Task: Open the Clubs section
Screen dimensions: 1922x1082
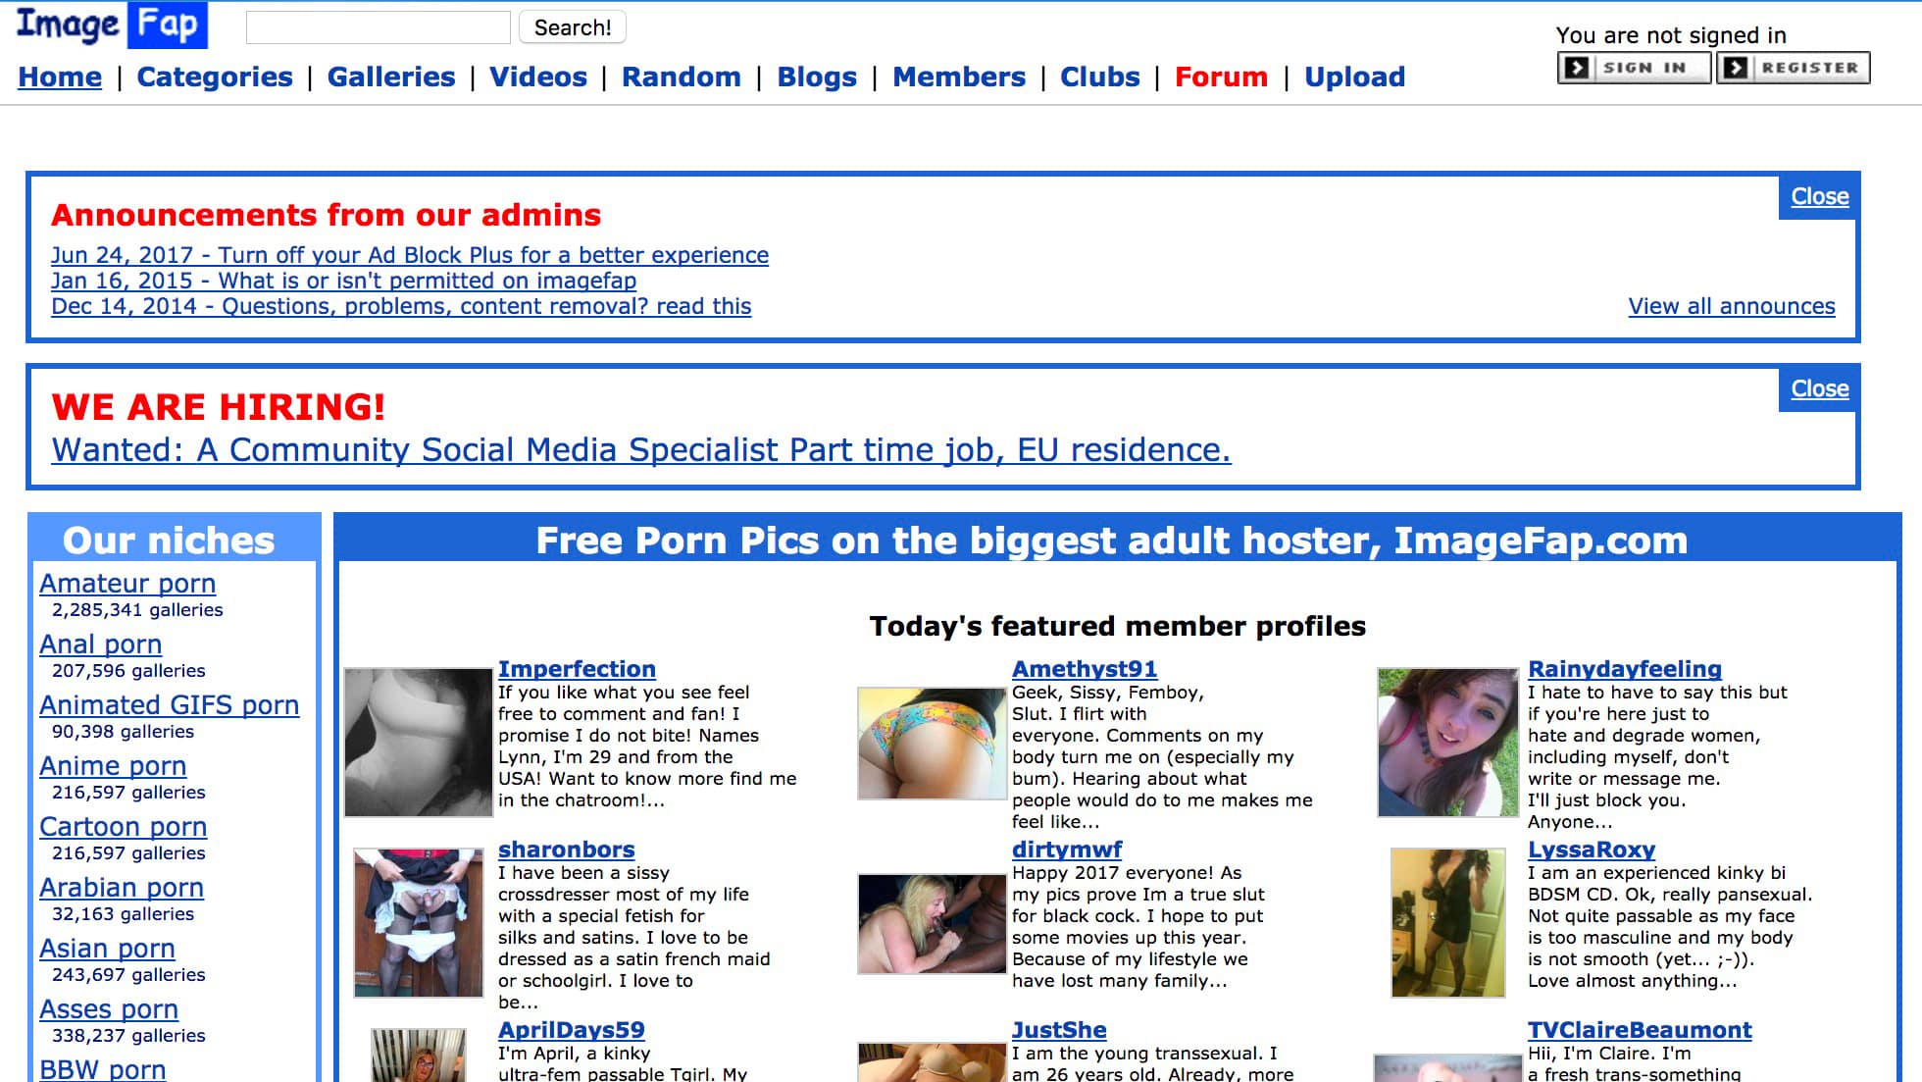Action: click(1100, 77)
